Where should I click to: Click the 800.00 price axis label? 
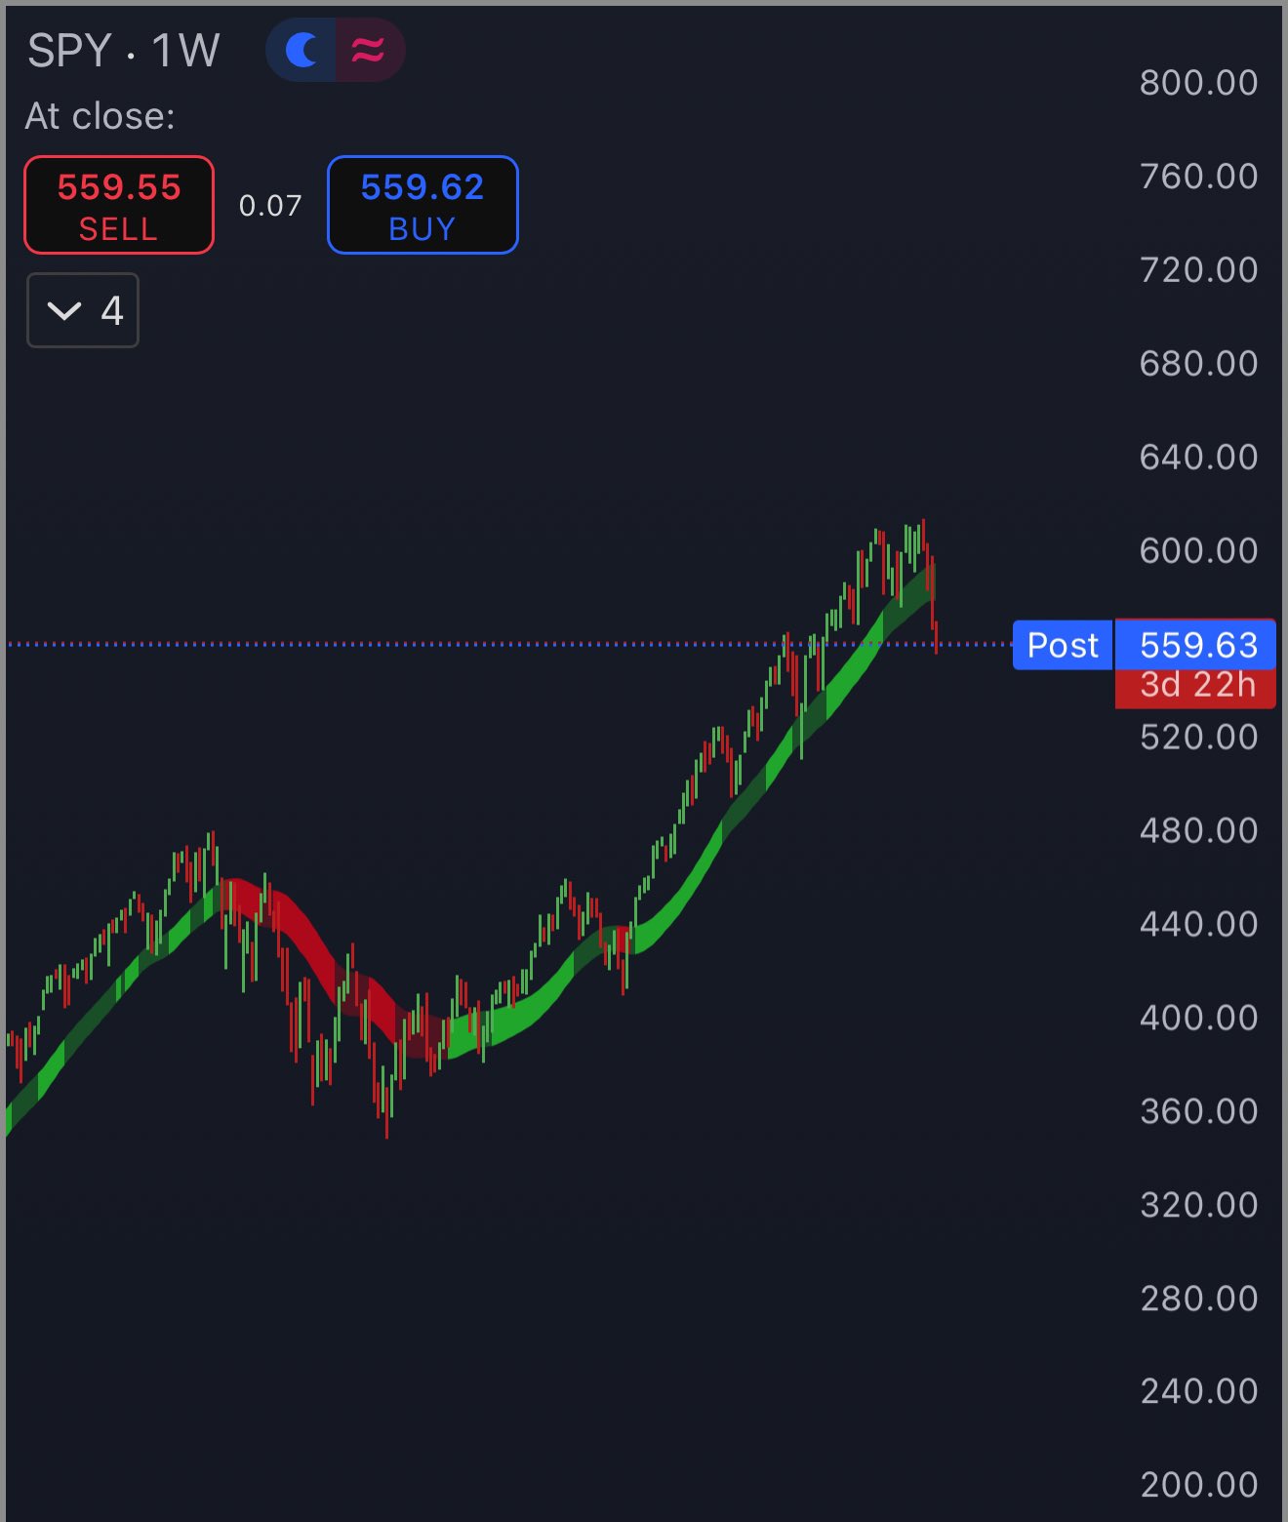coord(1199,83)
